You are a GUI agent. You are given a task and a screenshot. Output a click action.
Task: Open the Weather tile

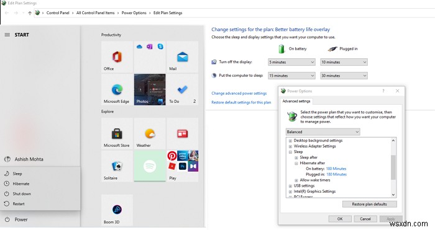coord(150,134)
